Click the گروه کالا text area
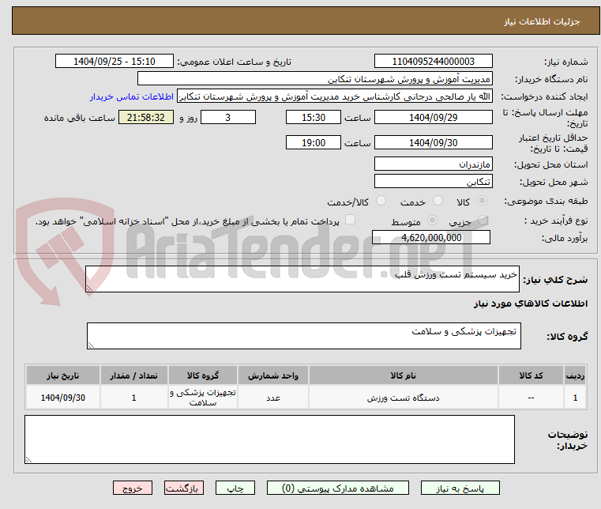Viewport: 601px width, 509px height. click(x=304, y=336)
